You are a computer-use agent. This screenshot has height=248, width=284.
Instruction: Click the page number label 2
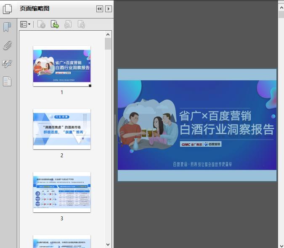62,156
